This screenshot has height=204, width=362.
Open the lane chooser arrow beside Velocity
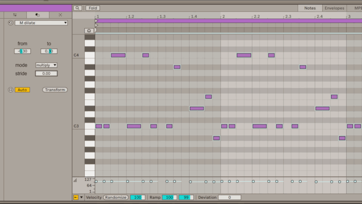[x=81, y=197]
